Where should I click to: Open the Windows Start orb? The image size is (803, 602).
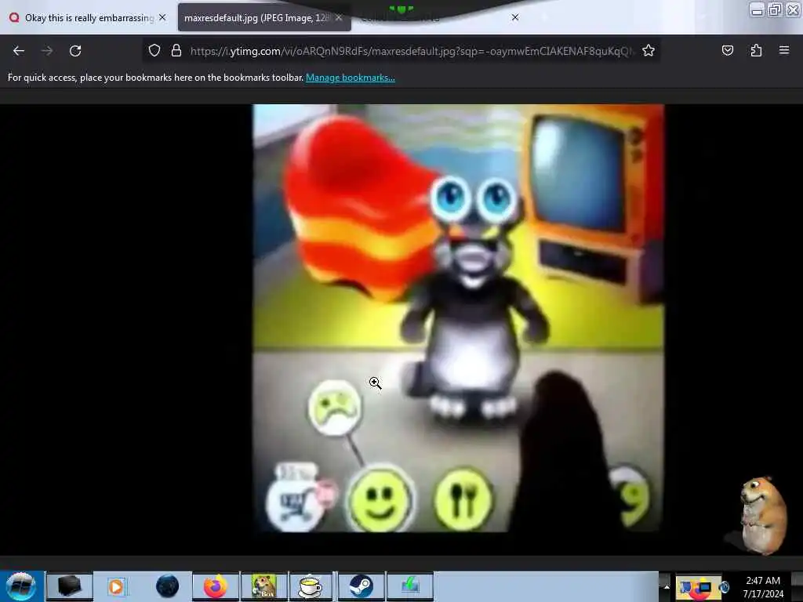[20, 586]
